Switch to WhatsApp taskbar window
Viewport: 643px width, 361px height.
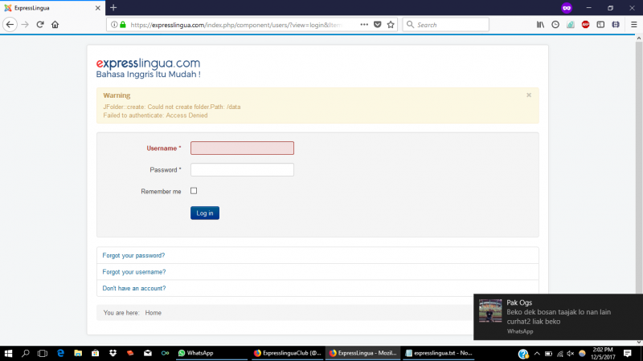pyautogui.click(x=211, y=353)
